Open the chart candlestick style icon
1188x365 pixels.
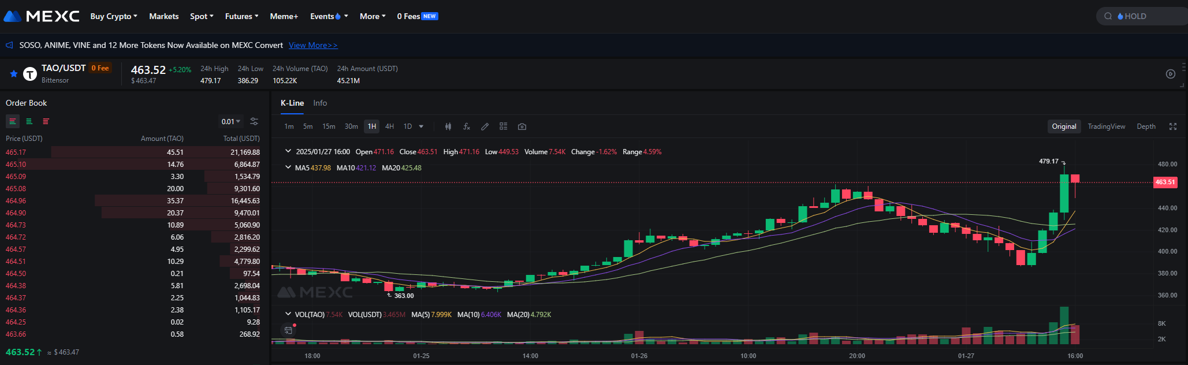point(448,126)
